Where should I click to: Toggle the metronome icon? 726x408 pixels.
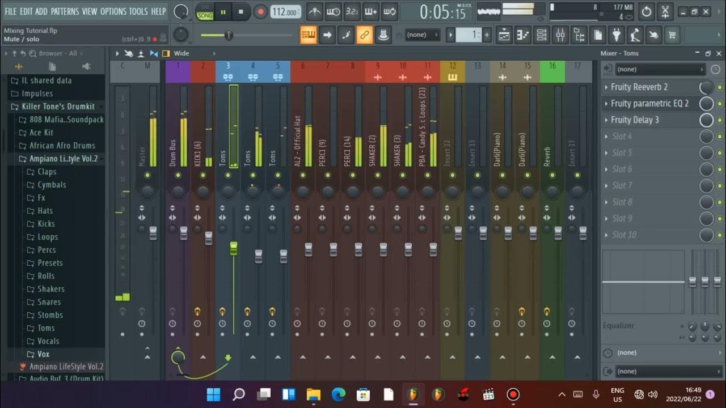314,11
